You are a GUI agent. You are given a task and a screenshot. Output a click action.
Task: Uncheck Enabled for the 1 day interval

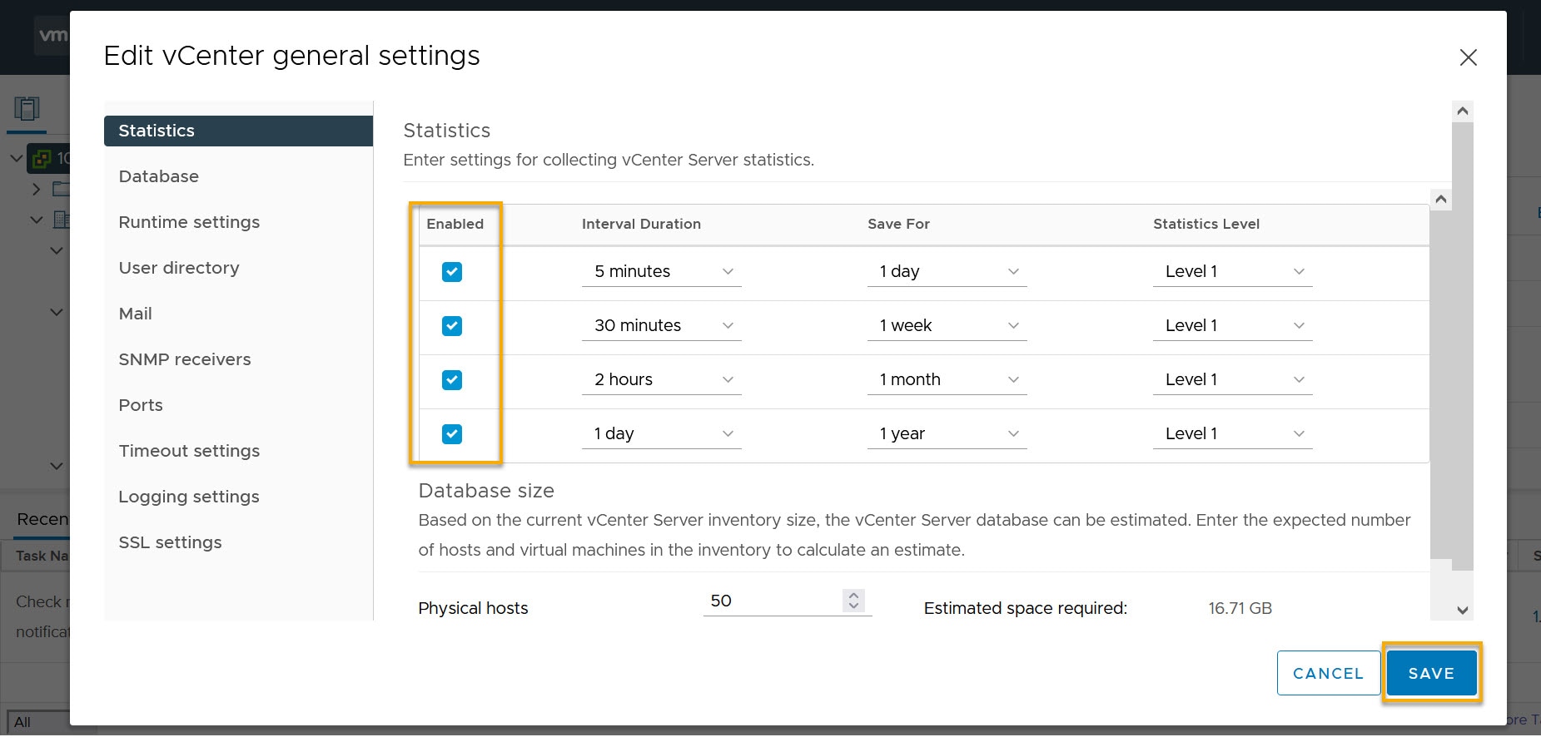pos(452,434)
